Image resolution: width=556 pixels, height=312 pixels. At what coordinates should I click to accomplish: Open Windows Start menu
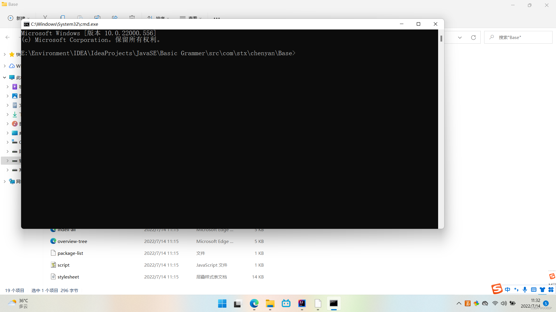222,303
